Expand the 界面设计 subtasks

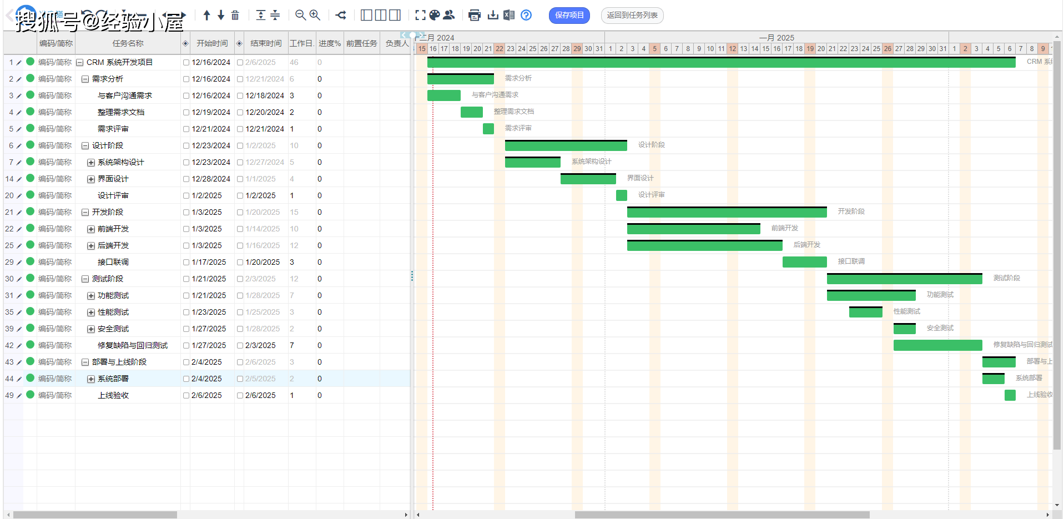point(91,179)
